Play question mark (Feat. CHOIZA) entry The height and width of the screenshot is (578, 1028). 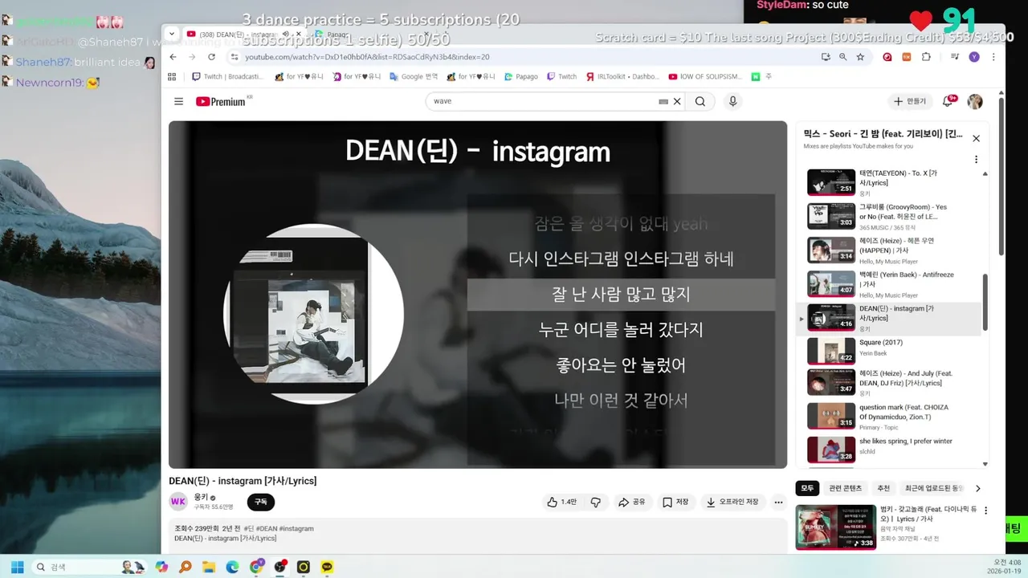pos(891,416)
